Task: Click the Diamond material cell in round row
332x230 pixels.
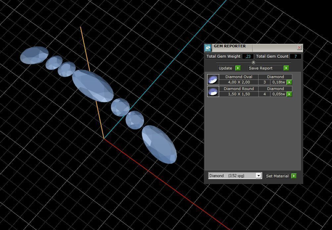Action: (275, 89)
